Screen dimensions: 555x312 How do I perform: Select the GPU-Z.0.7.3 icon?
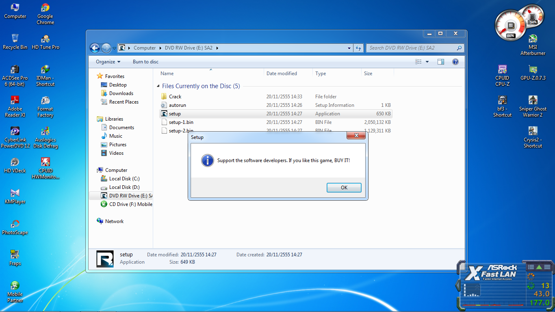533,72
